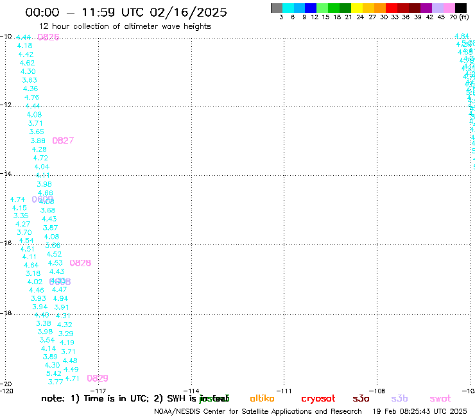Click the 'swot' satellite legend label
This screenshot has height=417, width=475.
pos(440,398)
